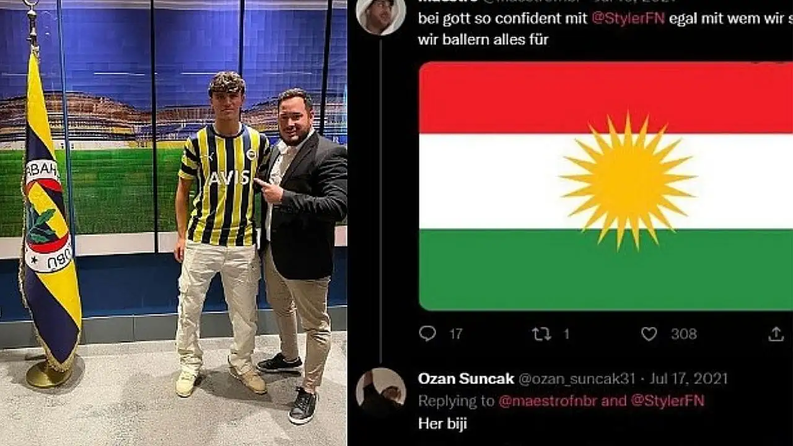This screenshot has width=793, height=446.
Task: View the 17 replies count
Action: click(456, 334)
